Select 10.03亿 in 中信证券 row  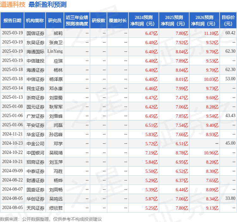211,79
